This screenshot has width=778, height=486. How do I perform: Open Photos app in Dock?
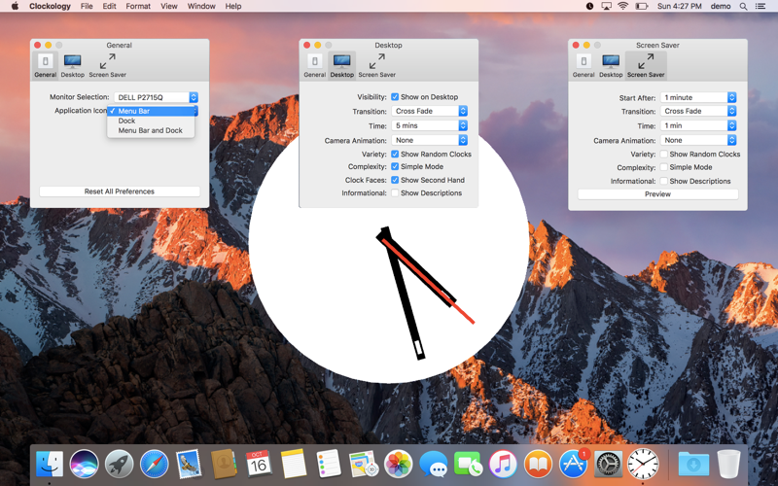pyautogui.click(x=399, y=465)
